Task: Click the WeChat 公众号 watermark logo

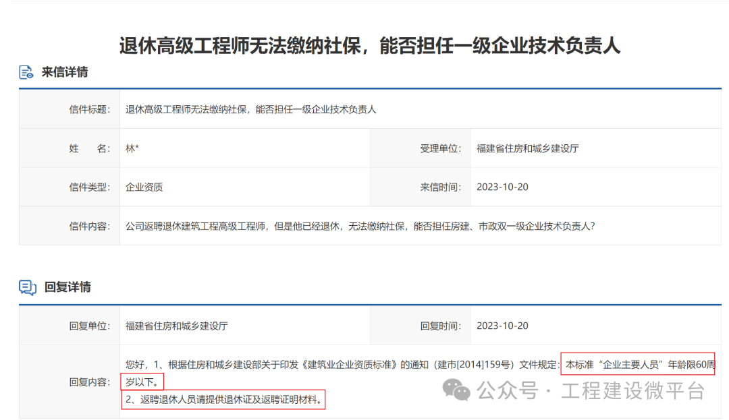Action: tap(456, 388)
